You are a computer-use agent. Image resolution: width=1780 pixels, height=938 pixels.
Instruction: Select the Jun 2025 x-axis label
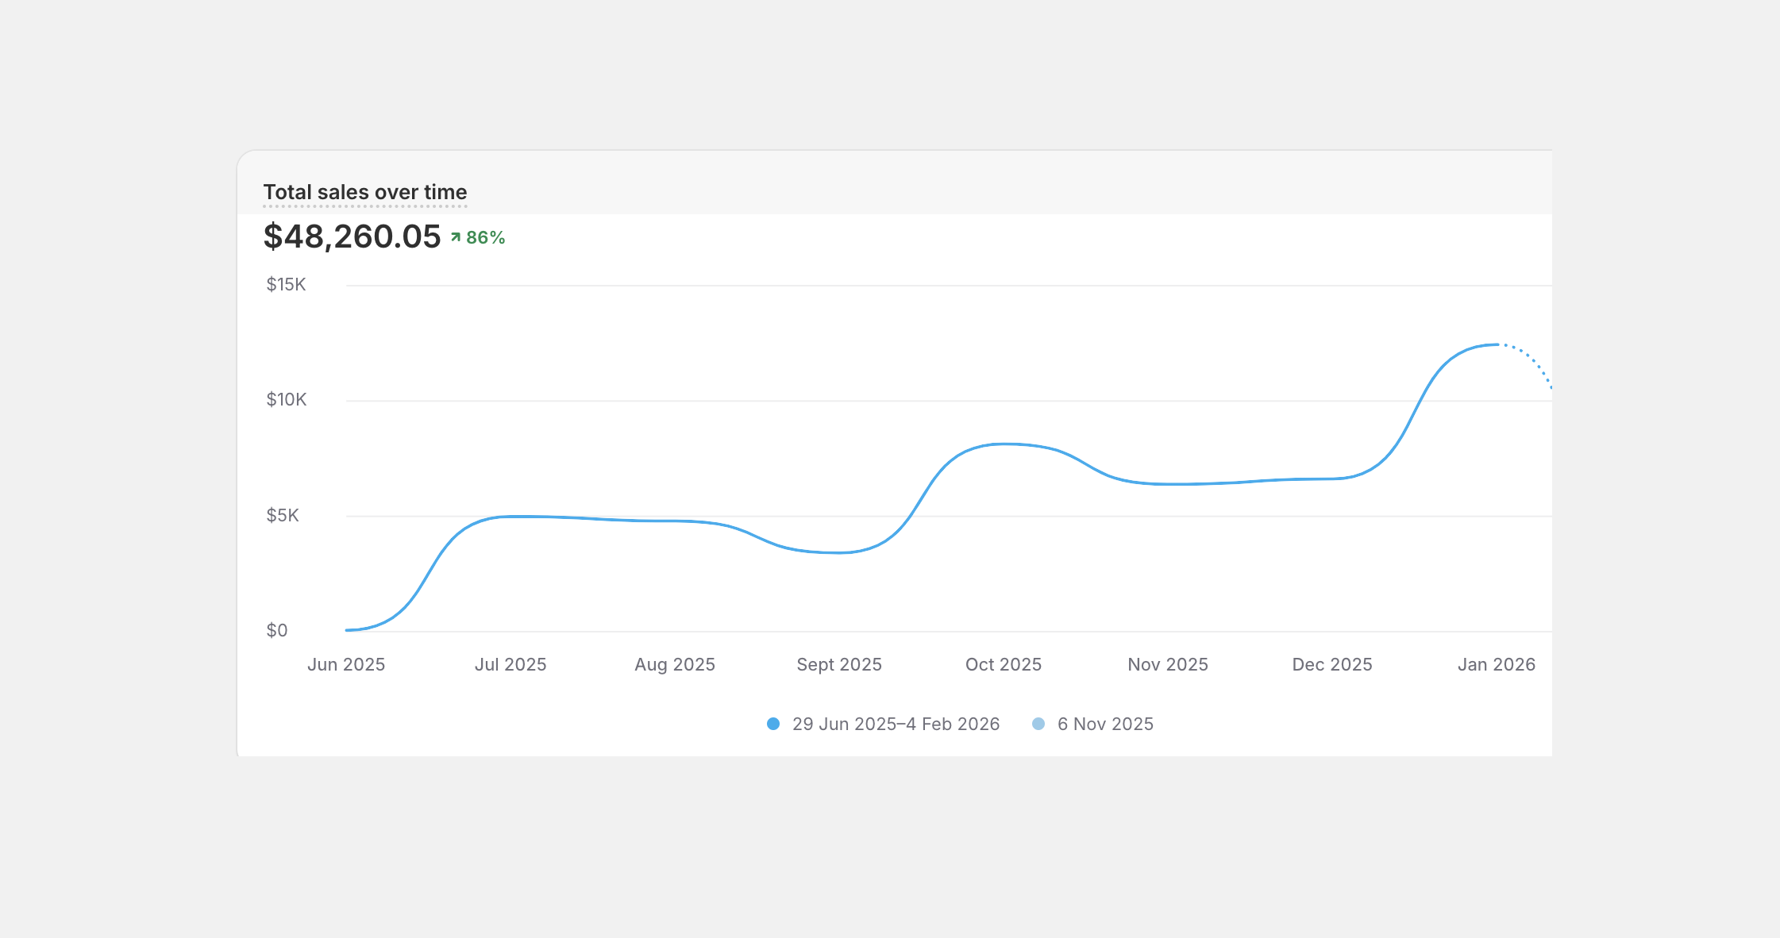coord(346,665)
